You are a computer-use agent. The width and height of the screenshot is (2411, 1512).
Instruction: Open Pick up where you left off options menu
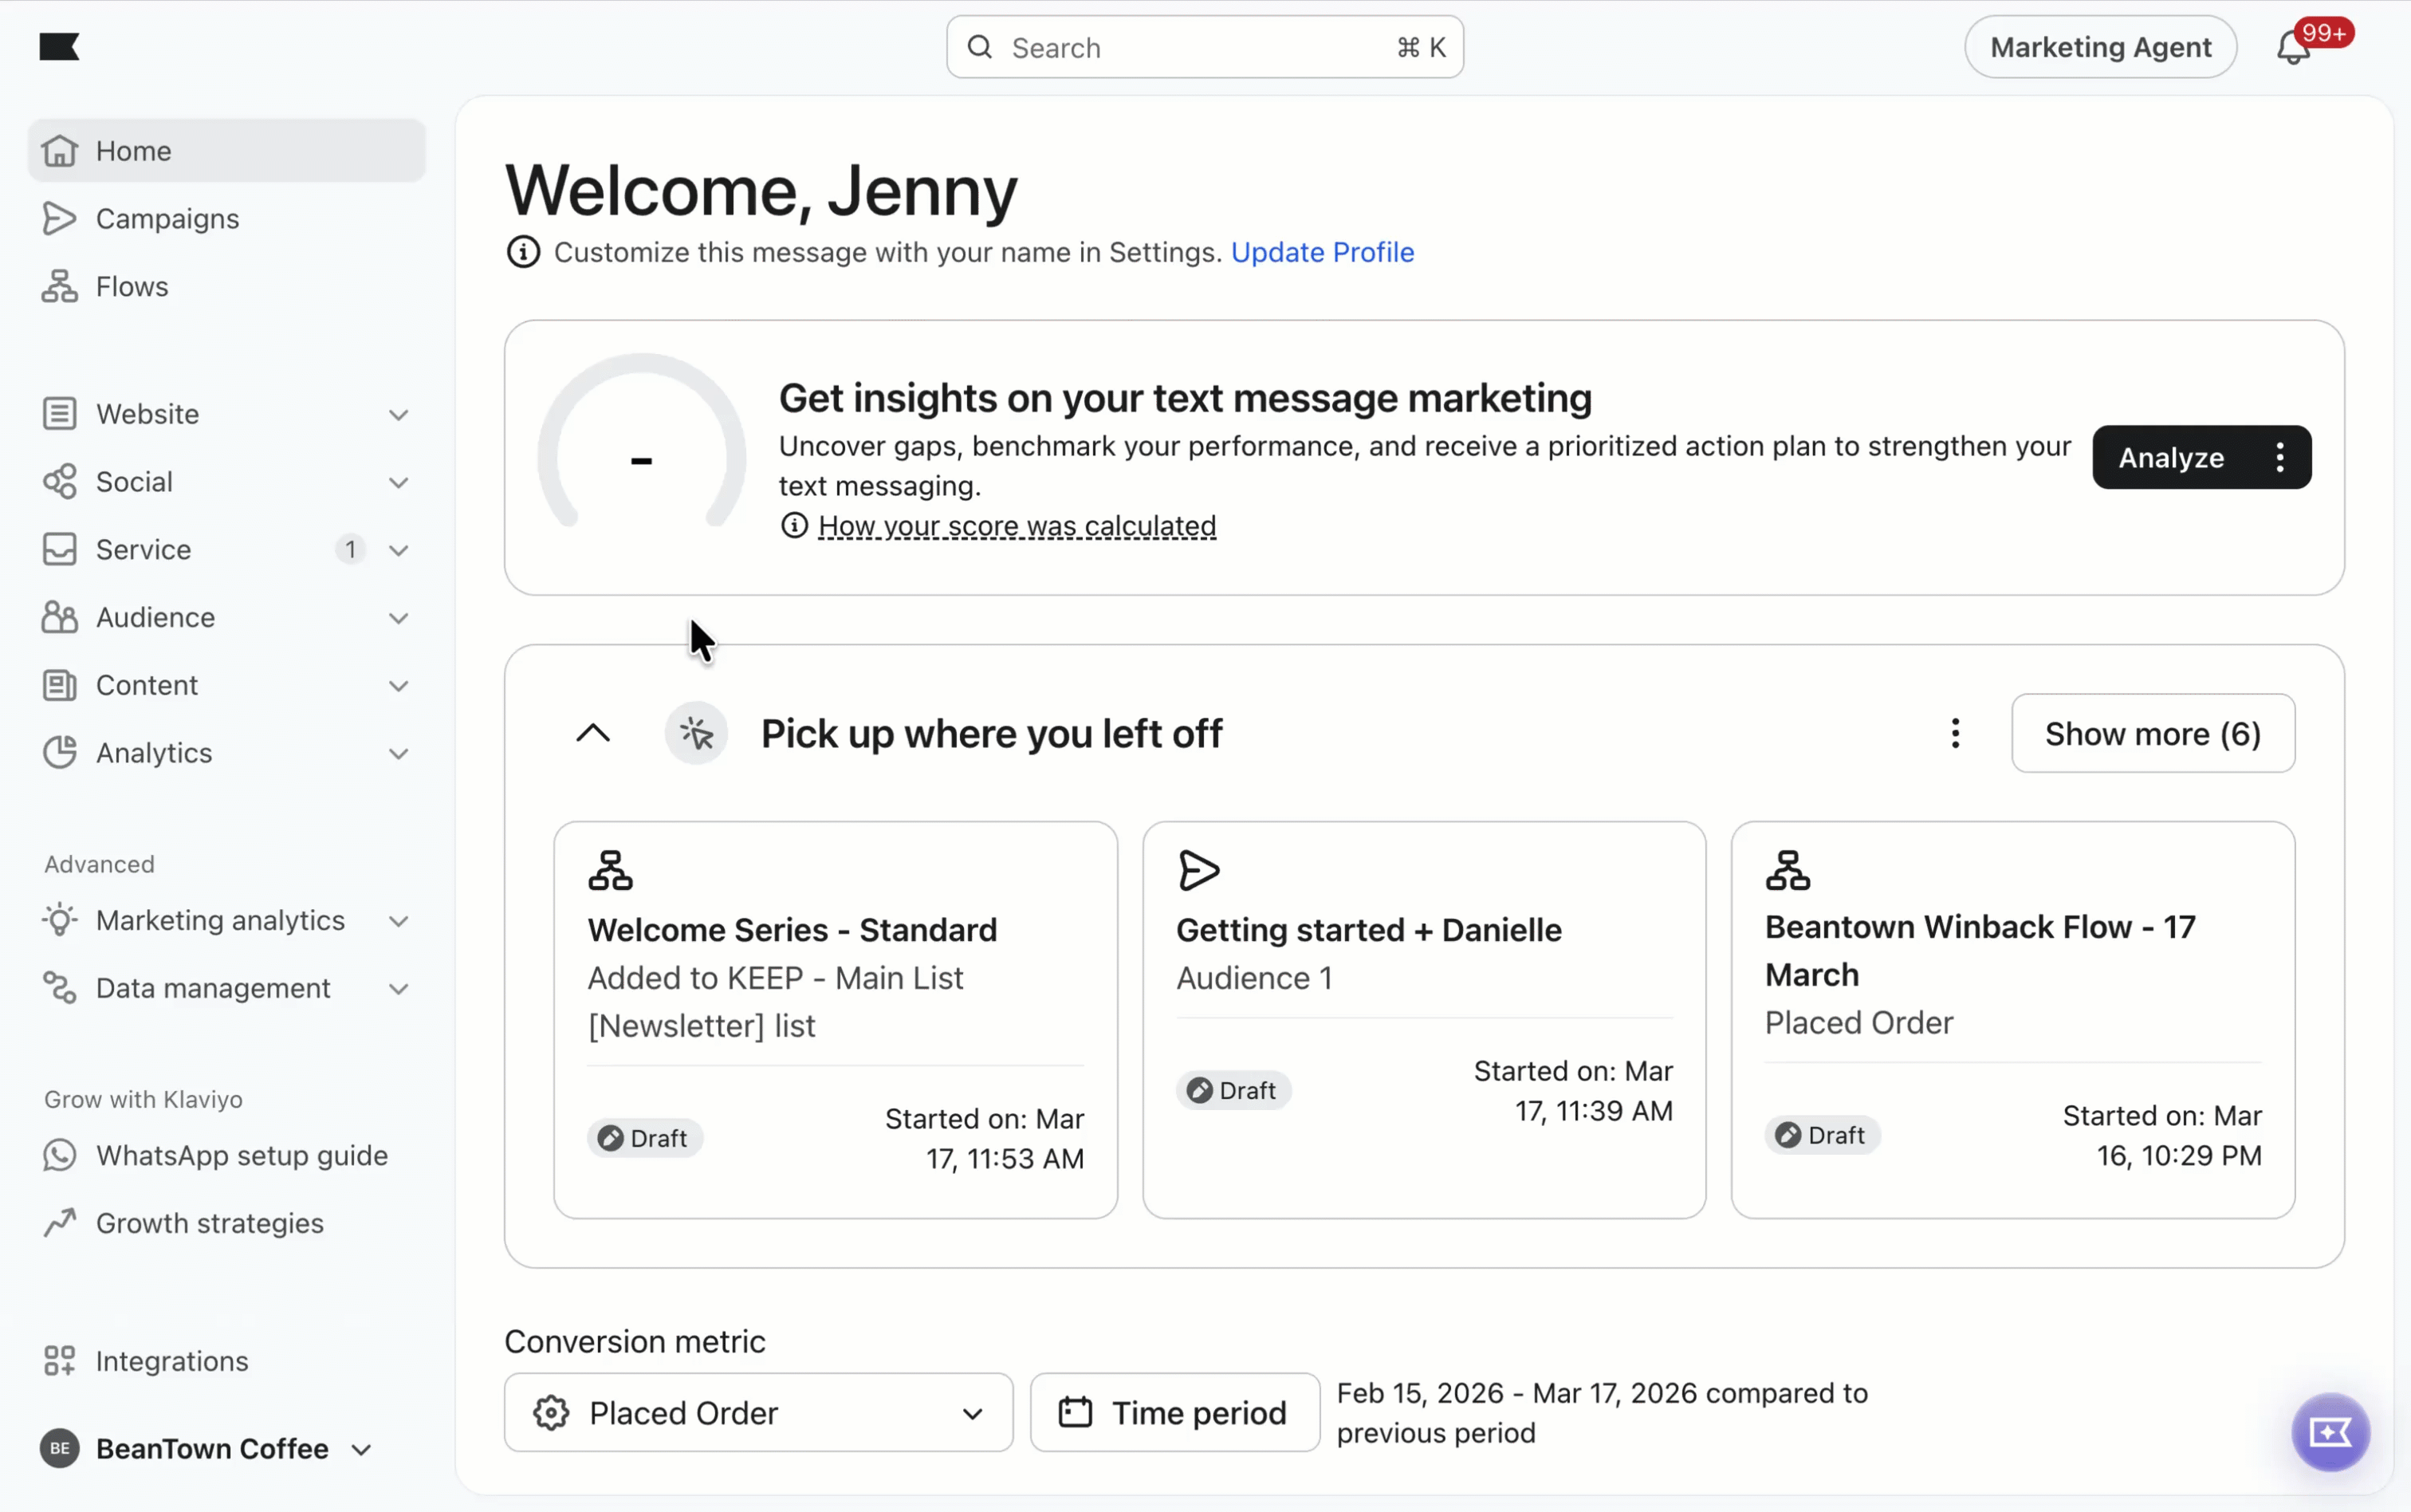(1955, 733)
